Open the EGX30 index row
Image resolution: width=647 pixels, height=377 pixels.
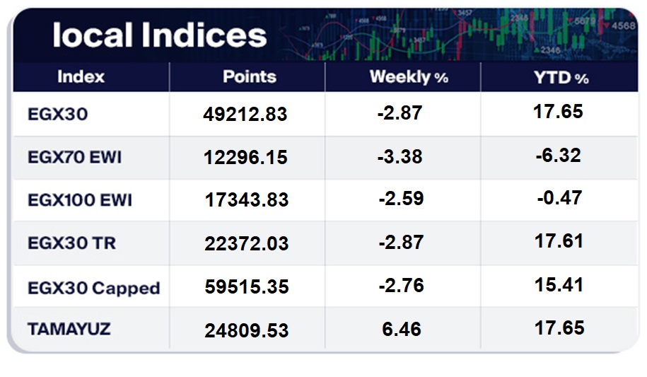click(x=57, y=113)
